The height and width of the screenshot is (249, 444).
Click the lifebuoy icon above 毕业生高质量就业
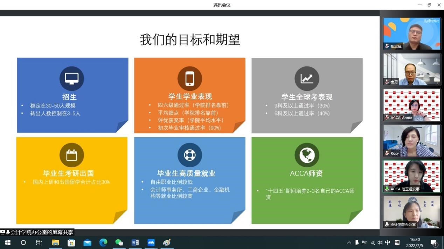189,155
